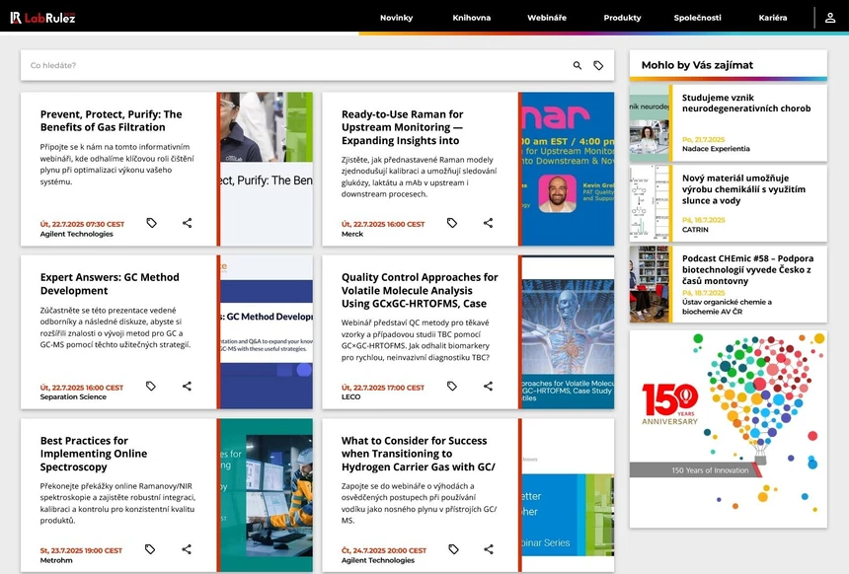This screenshot has height=574, width=849.
Task: Click the tag icon on the Metrohm spectroscopy card
Action: (x=151, y=549)
